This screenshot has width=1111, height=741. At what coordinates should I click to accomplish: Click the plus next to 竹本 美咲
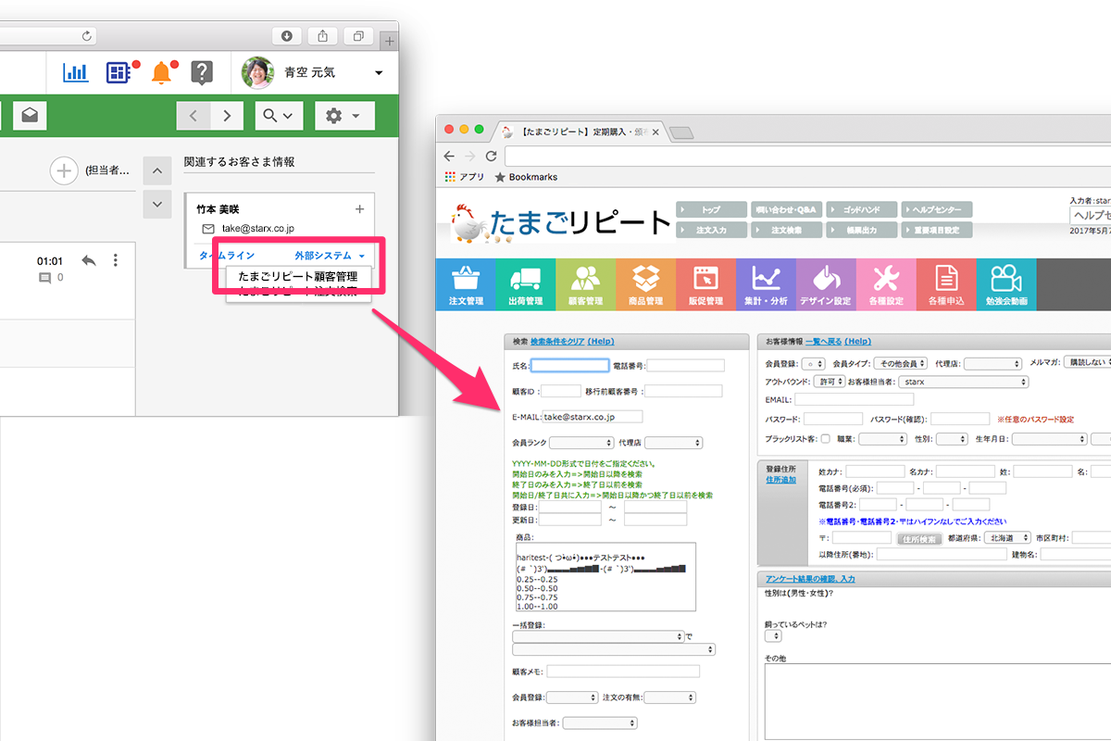(x=360, y=209)
